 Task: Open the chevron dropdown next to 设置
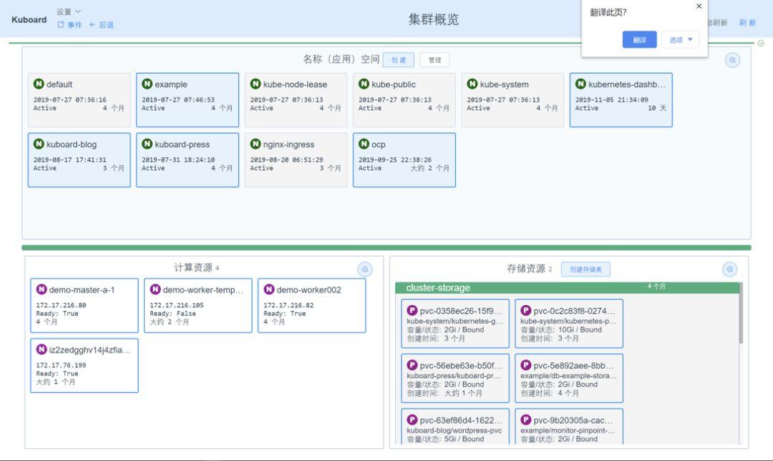77,11
